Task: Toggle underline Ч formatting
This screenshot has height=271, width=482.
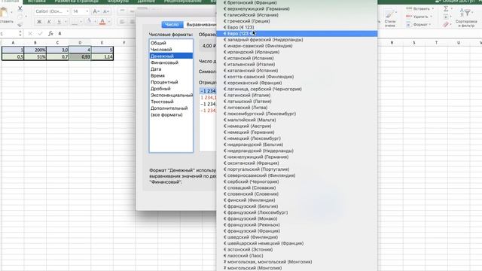Action: (x=59, y=22)
